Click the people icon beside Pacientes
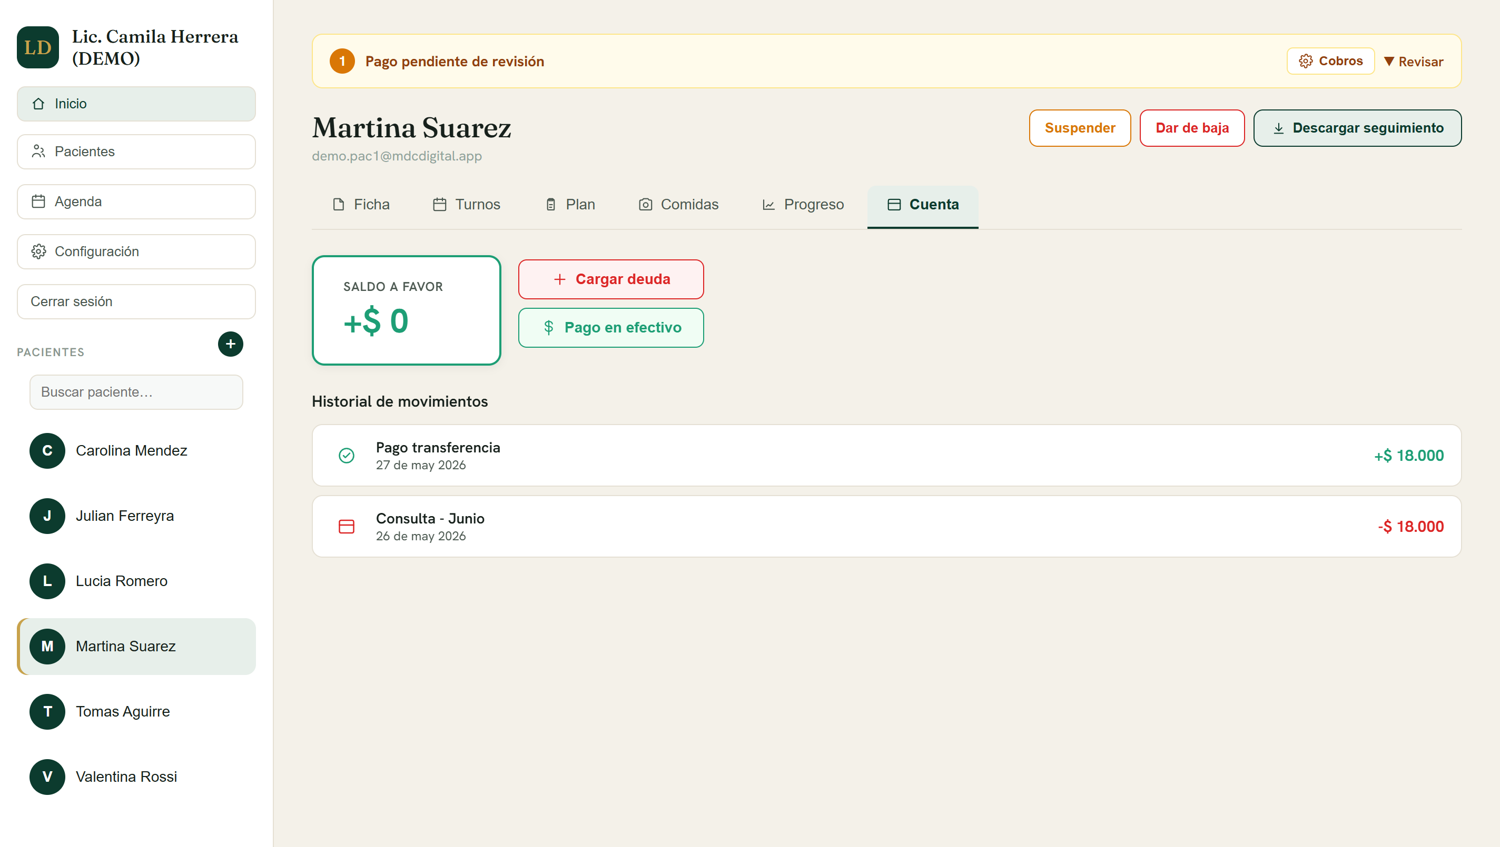1500x847 pixels. [38, 152]
